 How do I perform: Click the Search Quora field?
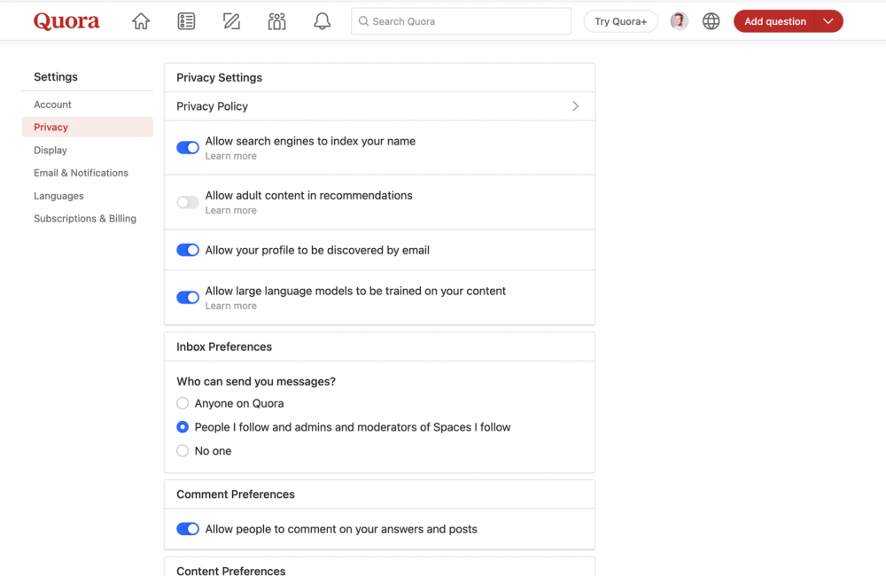(x=461, y=21)
